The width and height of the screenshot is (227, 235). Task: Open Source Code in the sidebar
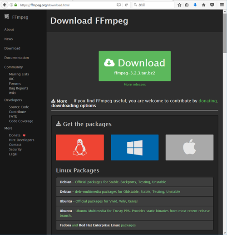coord(19,107)
